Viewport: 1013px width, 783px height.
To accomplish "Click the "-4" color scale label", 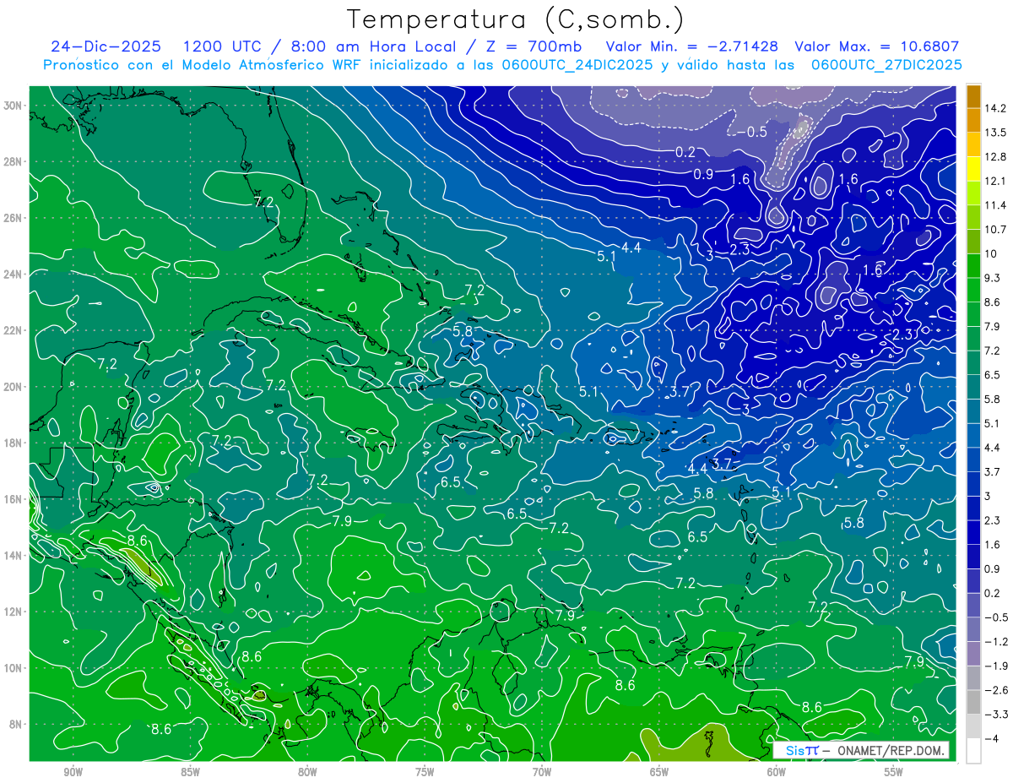I will point(993,739).
